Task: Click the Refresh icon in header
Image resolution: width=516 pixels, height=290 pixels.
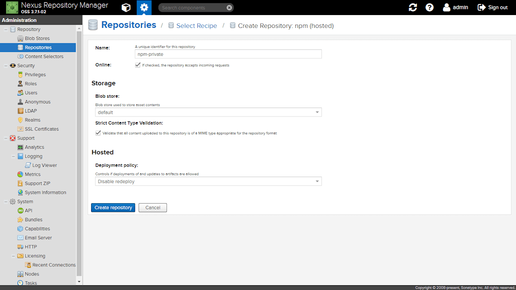Action: coord(413,7)
